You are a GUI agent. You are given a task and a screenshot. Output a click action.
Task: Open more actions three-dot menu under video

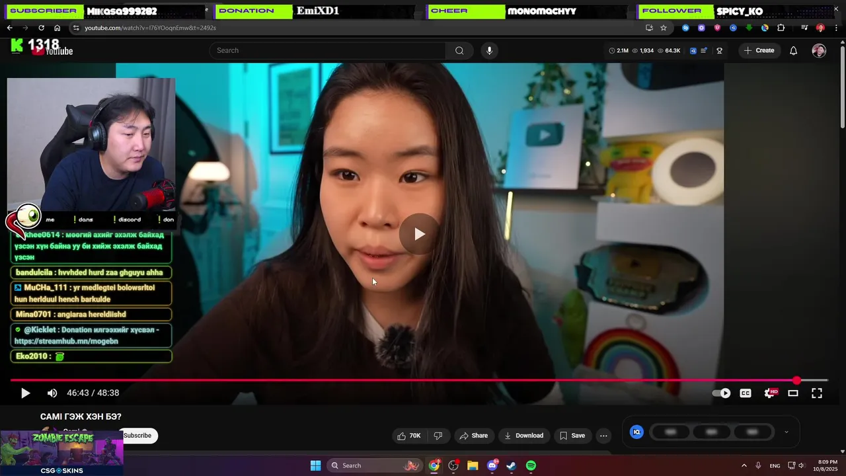point(603,436)
